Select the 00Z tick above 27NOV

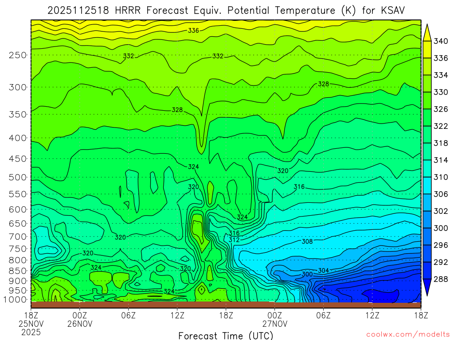275,315
